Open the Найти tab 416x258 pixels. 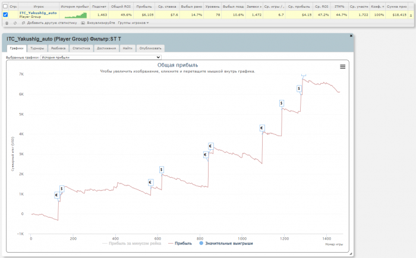[x=128, y=48]
